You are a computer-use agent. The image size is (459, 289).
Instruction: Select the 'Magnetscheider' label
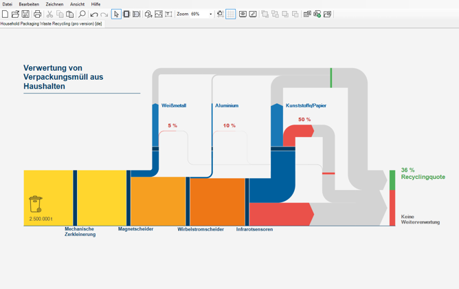(x=135, y=229)
